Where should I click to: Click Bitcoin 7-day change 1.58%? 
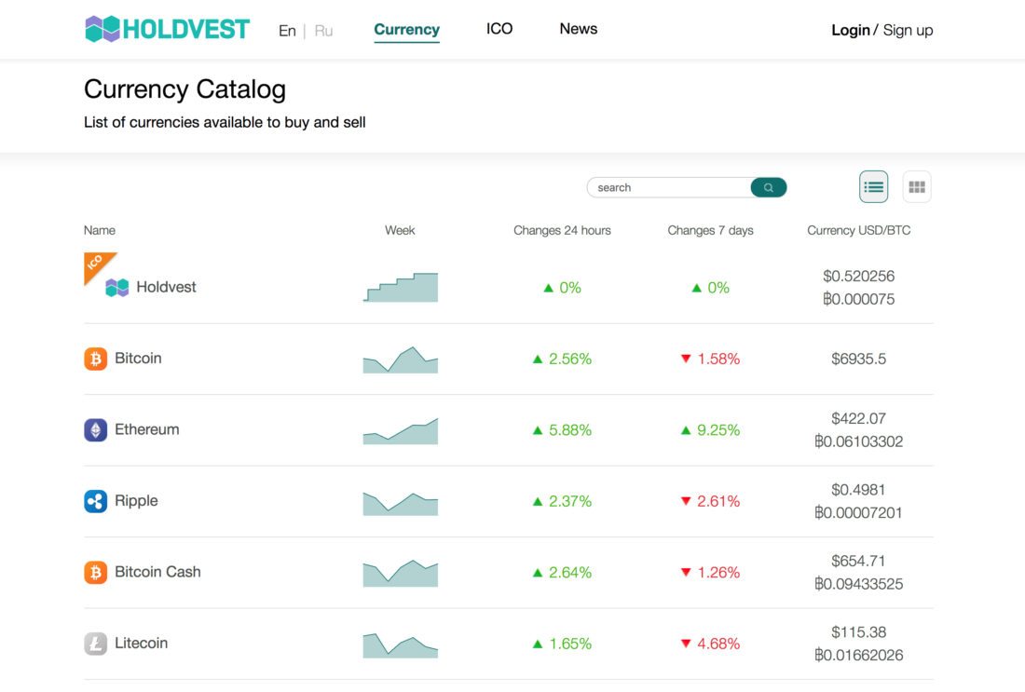click(711, 359)
